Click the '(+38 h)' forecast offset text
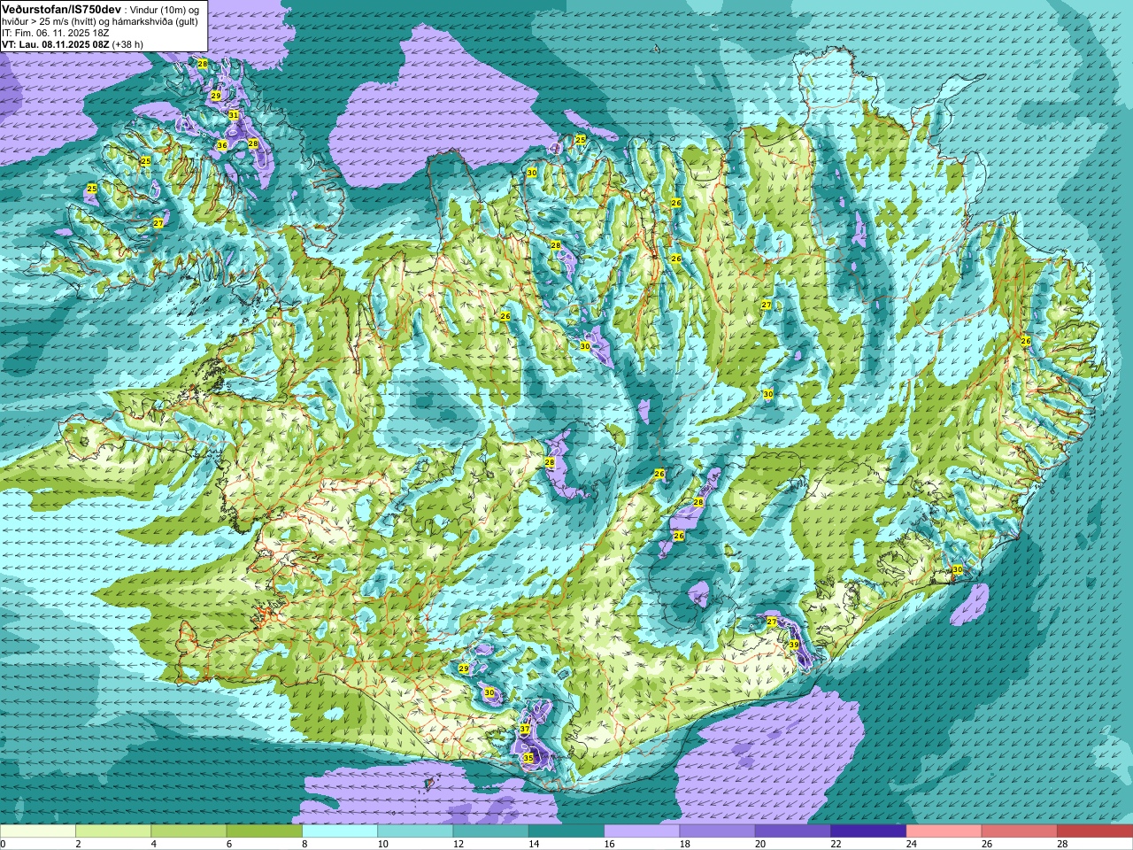The height and width of the screenshot is (850, 1133). (127, 44)
